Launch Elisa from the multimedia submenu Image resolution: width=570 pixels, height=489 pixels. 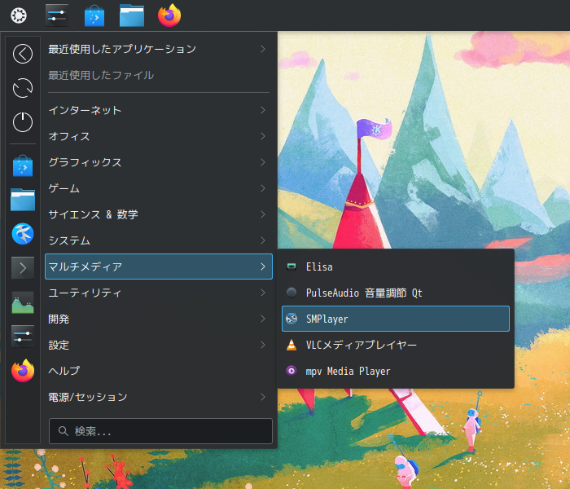click(x=396, y=267)
